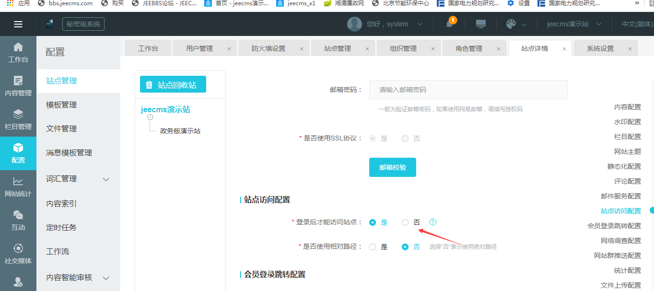Expand the theme palette dropdown arrow

524,24
